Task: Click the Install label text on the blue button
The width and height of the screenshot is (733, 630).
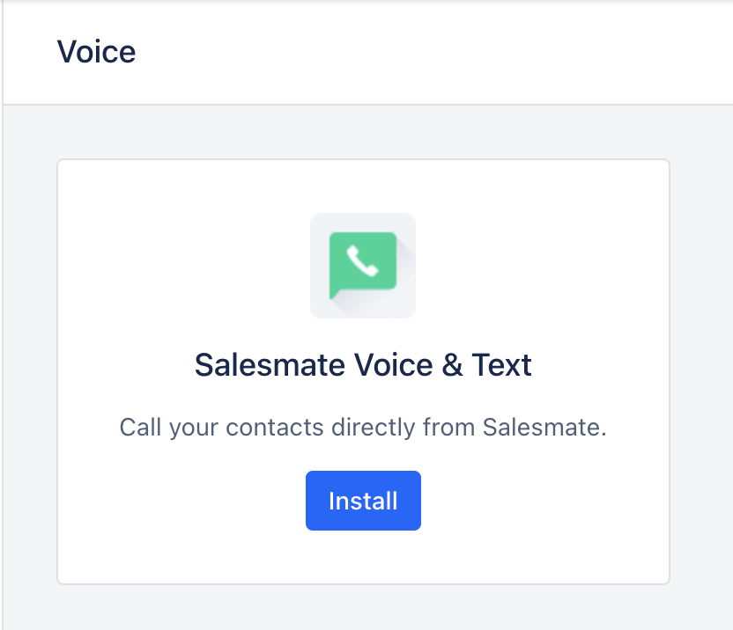Action: click(363, 501)
